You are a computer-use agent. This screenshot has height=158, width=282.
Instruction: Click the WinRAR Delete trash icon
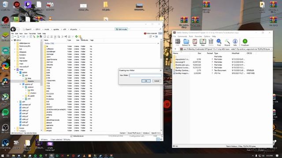pyautogui.click(x=211, y=43)
